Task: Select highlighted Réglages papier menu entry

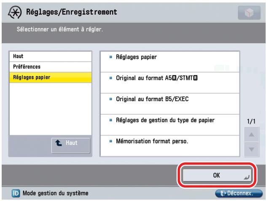Action: pyautogui.click(x=51, y=77)
